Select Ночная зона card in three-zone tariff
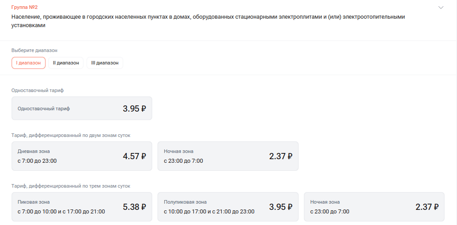The height and width of the screenshot is (225, 457). point(374,207)
